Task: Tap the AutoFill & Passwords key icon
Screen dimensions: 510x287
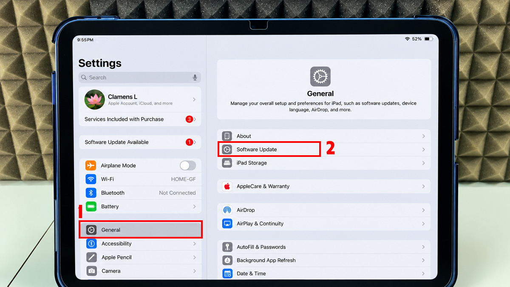Action: [227, 247]
